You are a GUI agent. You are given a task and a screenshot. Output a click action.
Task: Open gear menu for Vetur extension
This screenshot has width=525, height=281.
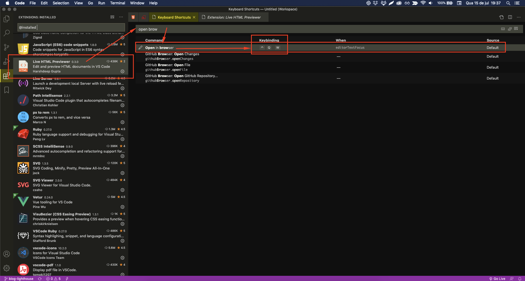[122, 207]
